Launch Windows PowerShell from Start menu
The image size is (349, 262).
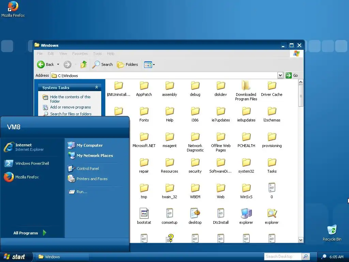coord(30,163)
